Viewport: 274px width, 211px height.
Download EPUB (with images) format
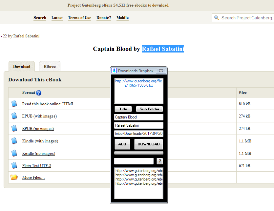click(39, 116)
